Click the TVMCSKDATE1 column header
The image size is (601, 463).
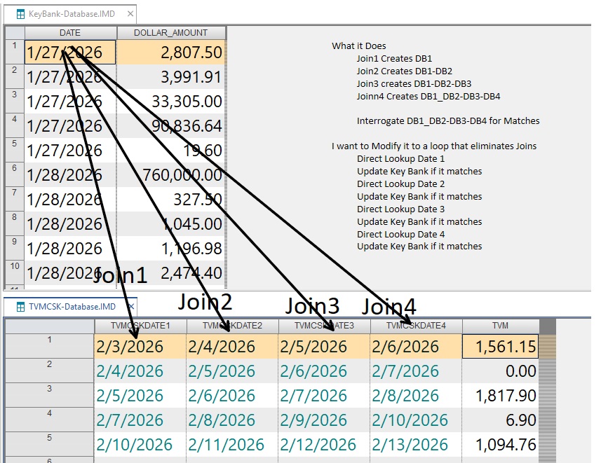(x=140, y=326)
